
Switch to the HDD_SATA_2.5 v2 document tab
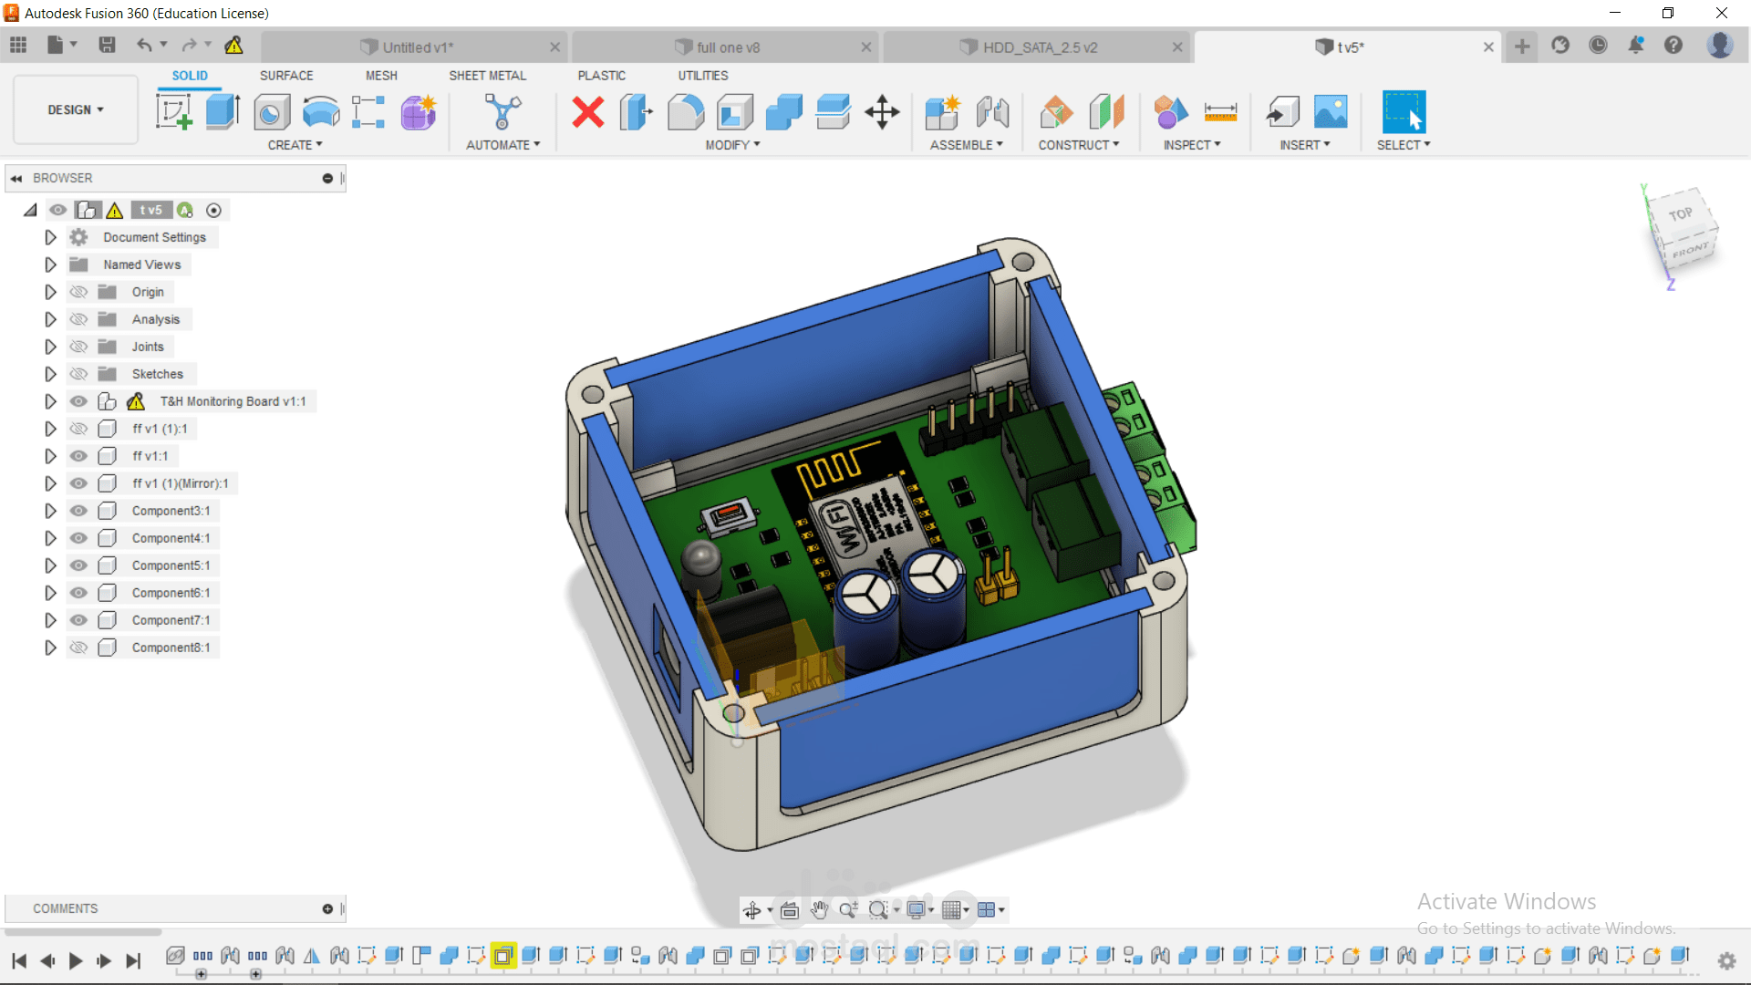pos(1039,47)
